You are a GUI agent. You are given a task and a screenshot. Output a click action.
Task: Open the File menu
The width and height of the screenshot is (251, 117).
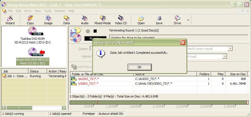pyautogui.click(x=10, y=11)
